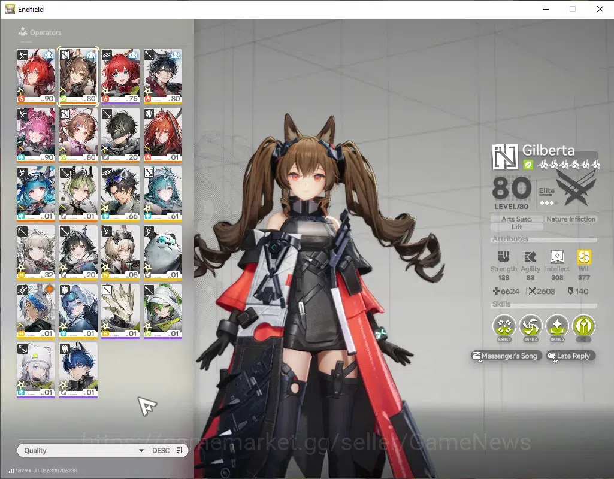Image resolution: width=614 pixels, height=479 pixels.
Task: Click the Operators header label
Action: pos(46,32)
